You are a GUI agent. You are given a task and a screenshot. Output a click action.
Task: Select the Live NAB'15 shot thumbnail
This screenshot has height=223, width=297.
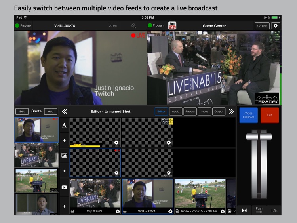[36, 155]
